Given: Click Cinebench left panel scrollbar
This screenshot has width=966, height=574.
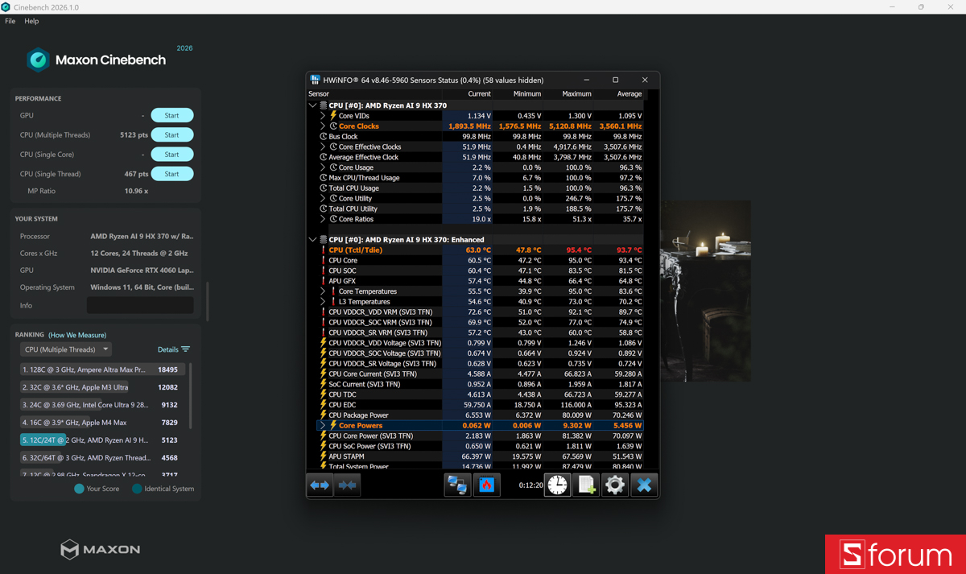Looking at the screenshot, I should [x=207, y=301].
